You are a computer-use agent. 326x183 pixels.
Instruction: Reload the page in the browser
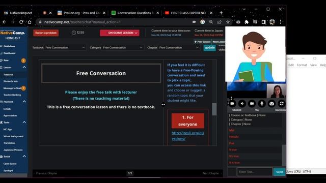pyautogui.click(x=21, y=22)
